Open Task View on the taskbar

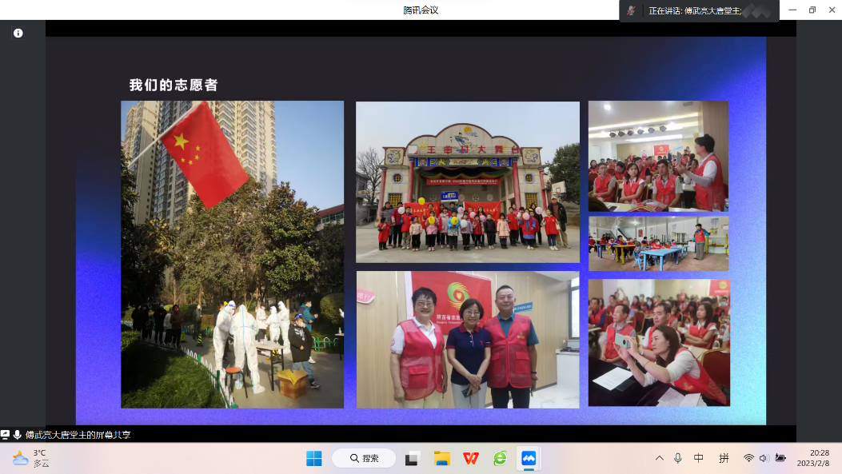click(x=413, y=458)
